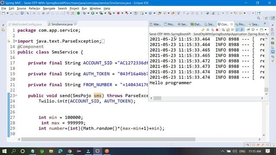The width and height of the screenshot is (276, 155).
Task: Open the Project menu
Action: click(74, 9)
